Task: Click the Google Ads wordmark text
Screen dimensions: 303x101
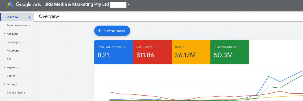Action: click(x=28, y=5)
